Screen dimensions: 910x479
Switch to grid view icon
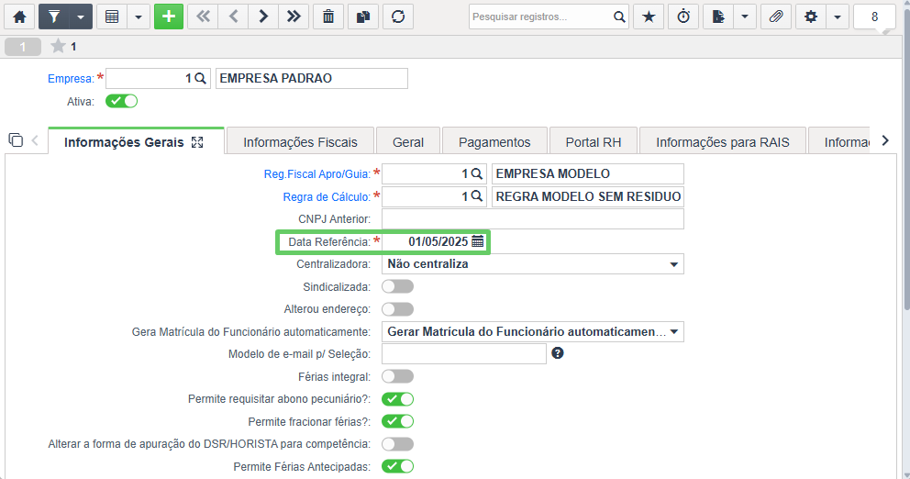coord(112,17)
